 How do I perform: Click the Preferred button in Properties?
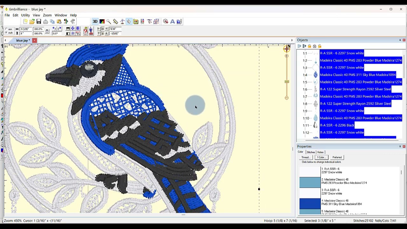pyautogui.click(x=337, y=157)
